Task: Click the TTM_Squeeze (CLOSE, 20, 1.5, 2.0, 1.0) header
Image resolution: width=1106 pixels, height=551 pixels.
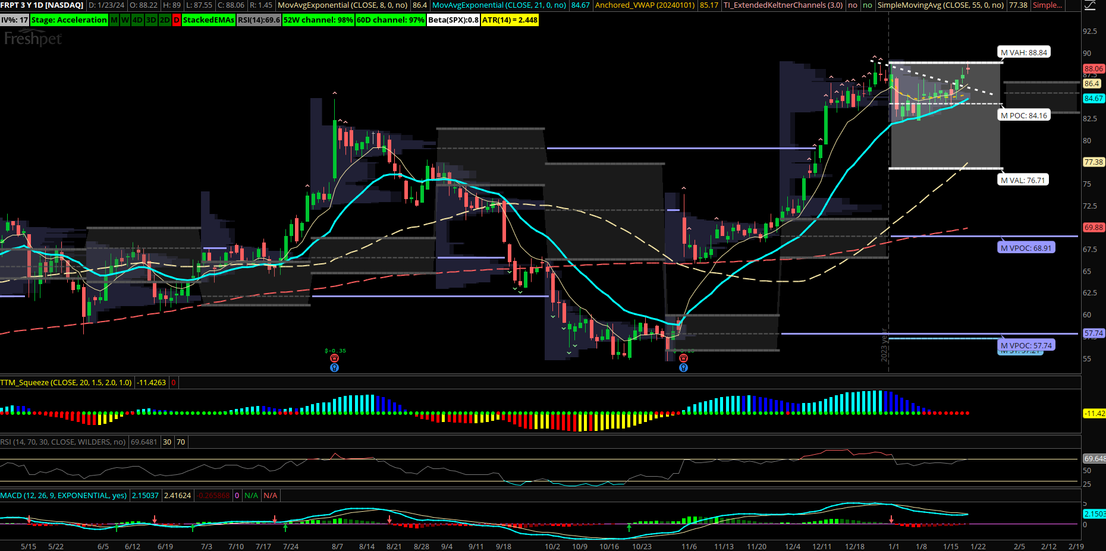Action: coord(66,382)
